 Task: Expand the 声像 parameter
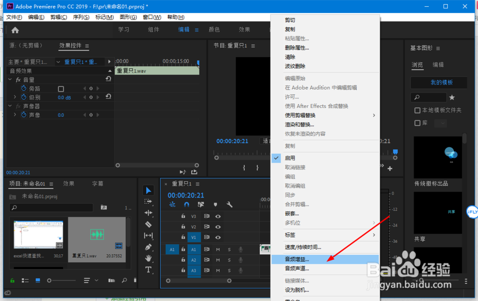click(15, 115)
